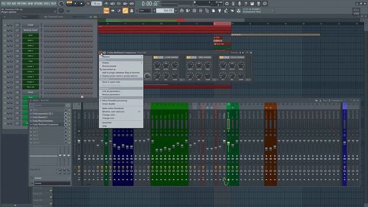
Task: Click the chat bubble icon in toolbar
Action: [264, 3]
